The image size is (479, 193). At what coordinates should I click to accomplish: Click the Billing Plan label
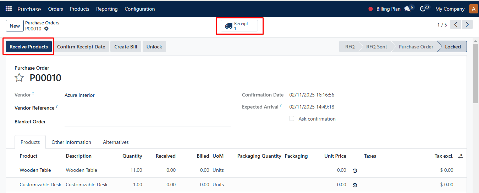click(x=389, y=9)
